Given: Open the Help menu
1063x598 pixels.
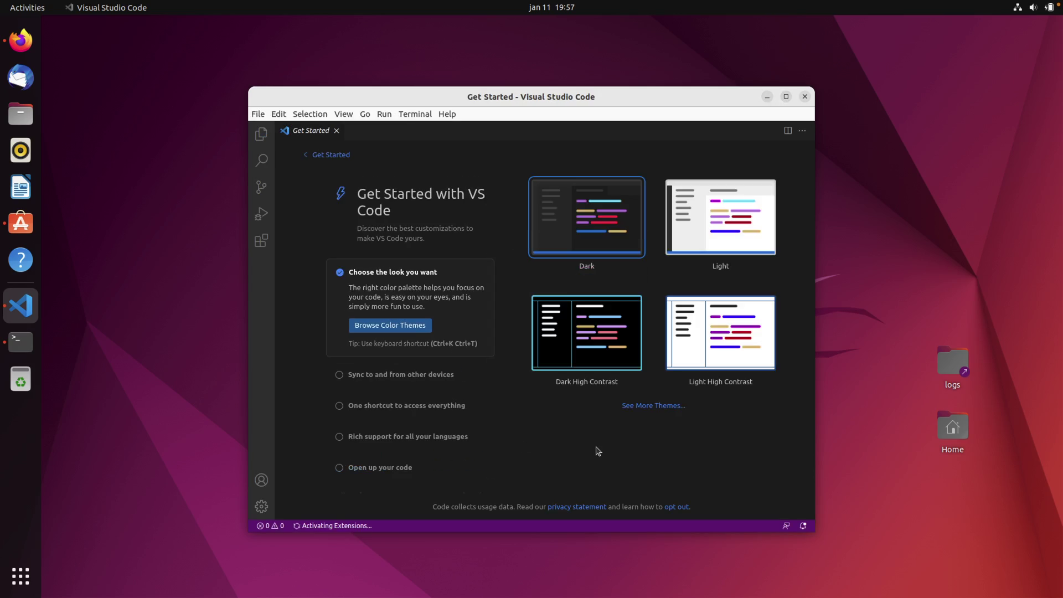Looking at the screenshot, I should [x=447, y=114].
